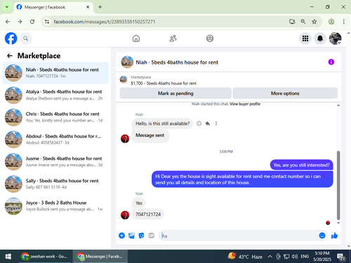Click Niah's 'Yes' reply bubble
The height and width of the screenshot is (263, 351).
click(x=139, y=203)
